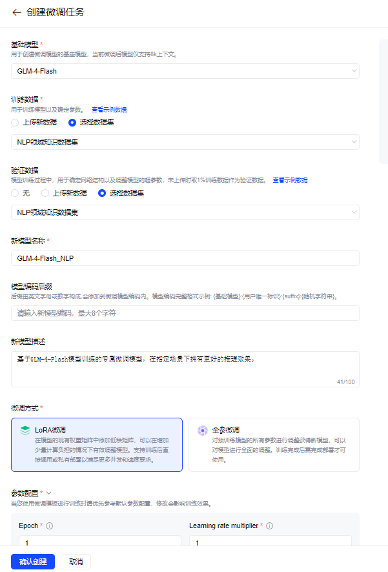
Task: Open the 验证数据 dataset dropdown
Action: 185,212
